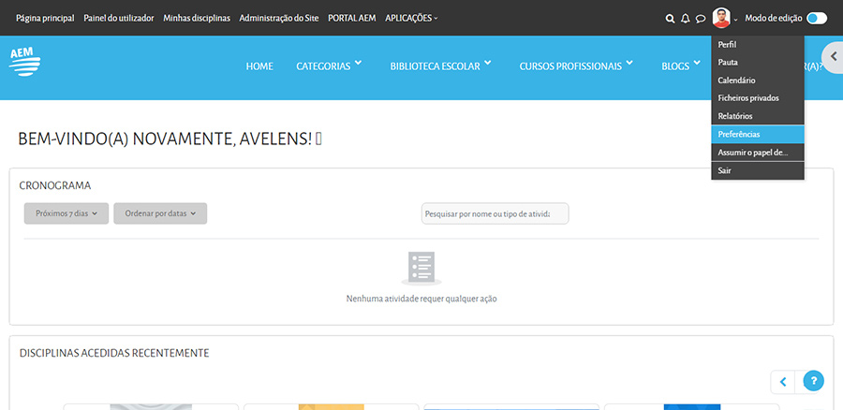Select Ficheiros privados menu entry
This screenshot has height=410, width=843.
[747, 98]
